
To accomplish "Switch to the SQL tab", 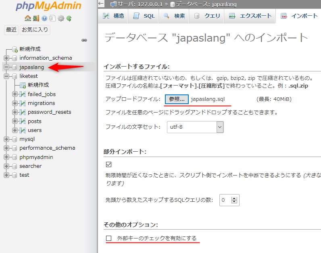I will coord(144,16).
